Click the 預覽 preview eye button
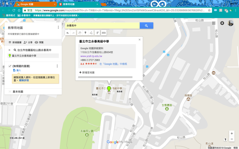This screenshot has height=149, width=239. coord(39,43)
